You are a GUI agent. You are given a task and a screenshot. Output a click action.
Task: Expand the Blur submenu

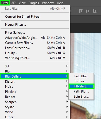click(35, 71)
